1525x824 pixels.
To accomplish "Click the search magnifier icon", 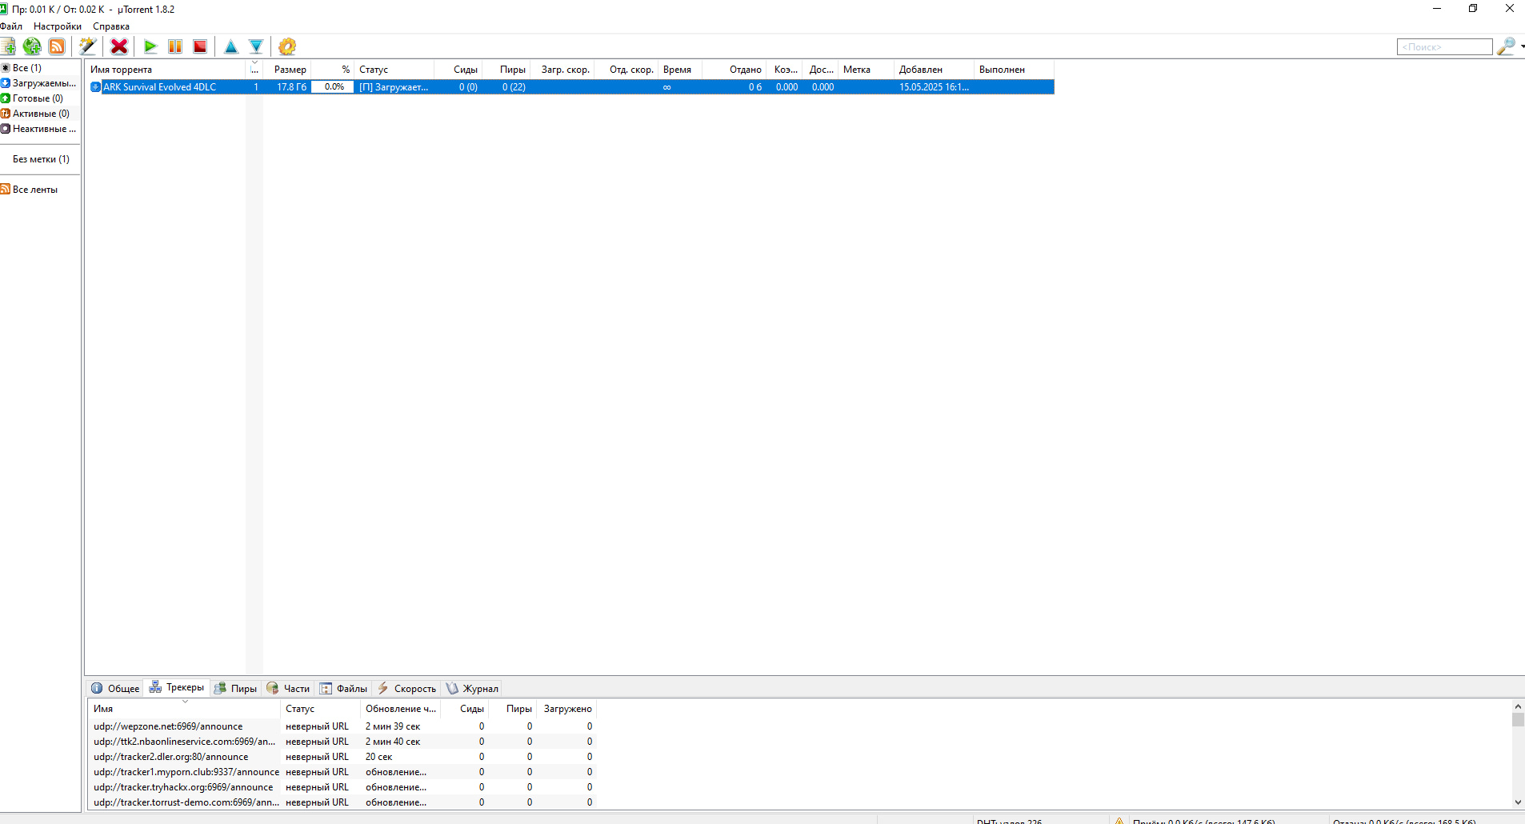I will 1506,46.
